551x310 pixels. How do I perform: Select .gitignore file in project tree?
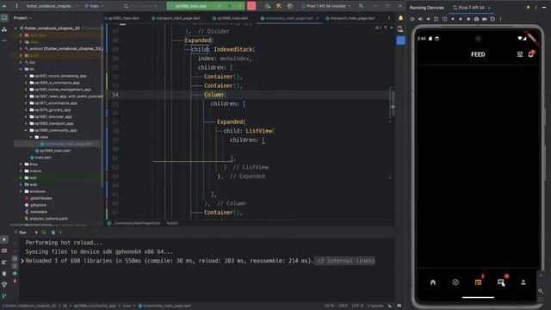pyautogui.click(x=35, y=205)
